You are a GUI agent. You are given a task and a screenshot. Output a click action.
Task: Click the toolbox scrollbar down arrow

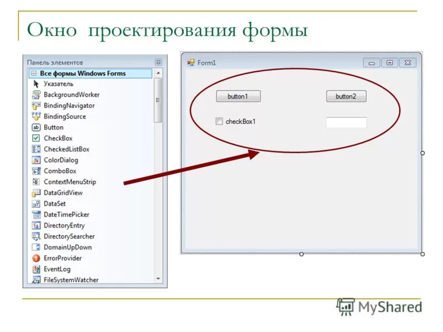click(158, 279)
